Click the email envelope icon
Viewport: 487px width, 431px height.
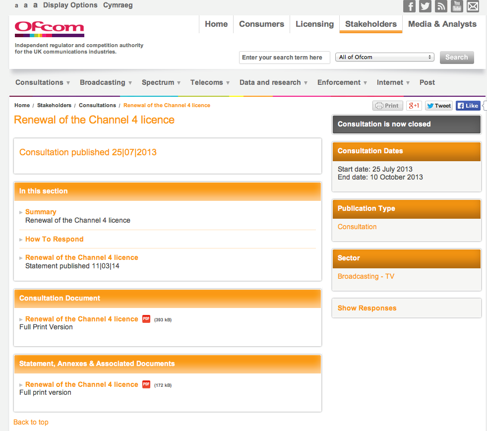pyautogui.click(x=473, y=6)
